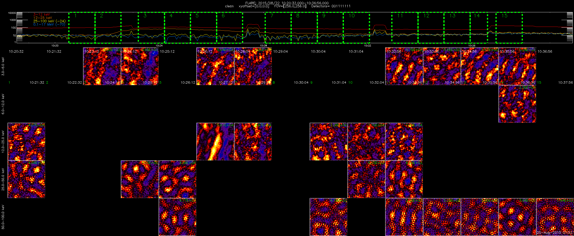
Task: Select interval 7 box on the lightcurve
Action: (278, 28)
